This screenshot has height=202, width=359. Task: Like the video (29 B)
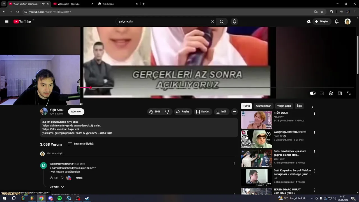pos(155,112)
